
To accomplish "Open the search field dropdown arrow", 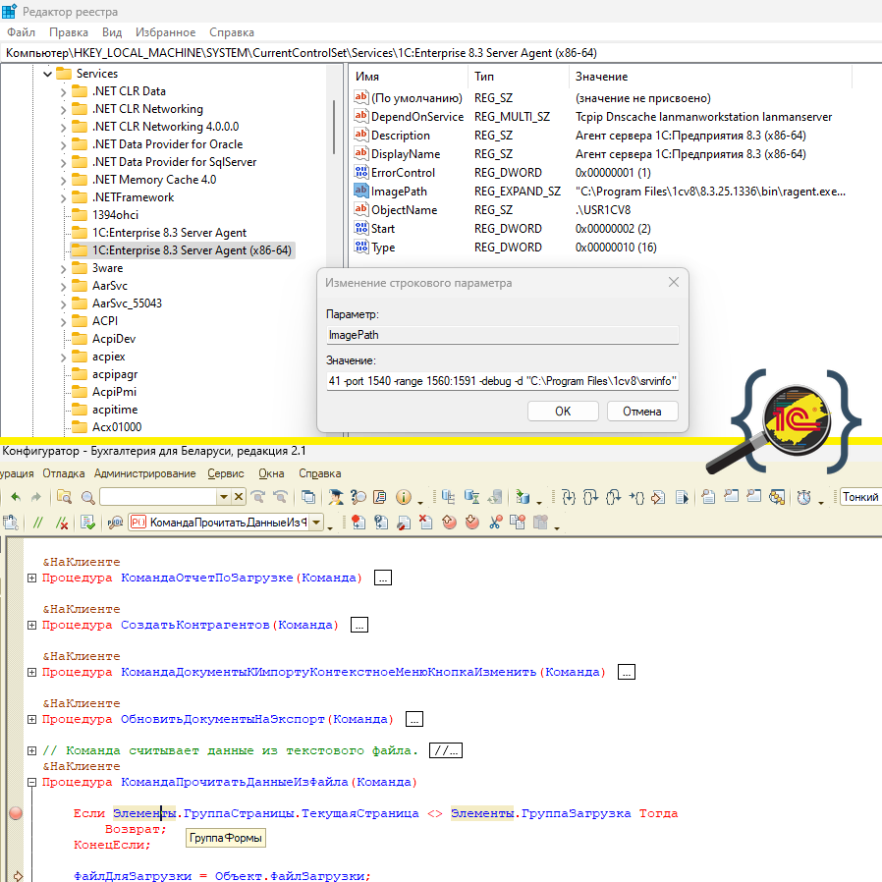I will click(224, 497).
